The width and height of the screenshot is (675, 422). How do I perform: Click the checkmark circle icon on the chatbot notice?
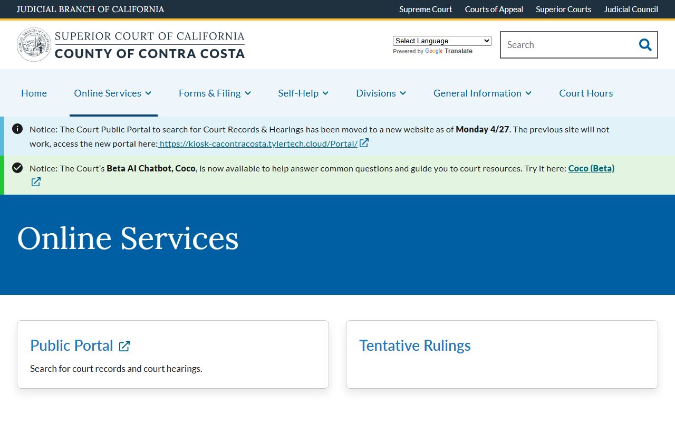[17, 168]
